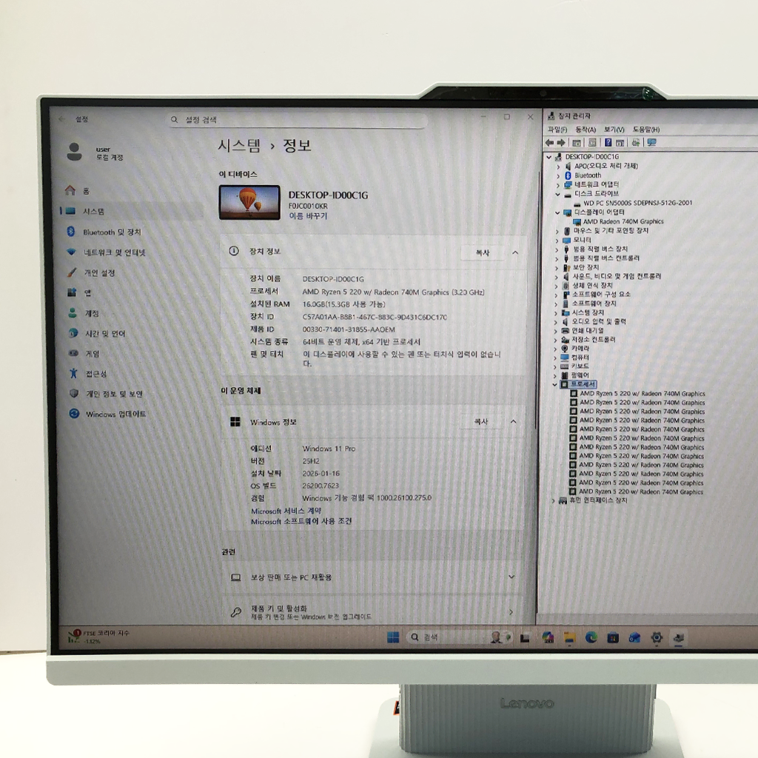Click the FTSE 코리아 지수 widget on taskbar

(98, 637)
